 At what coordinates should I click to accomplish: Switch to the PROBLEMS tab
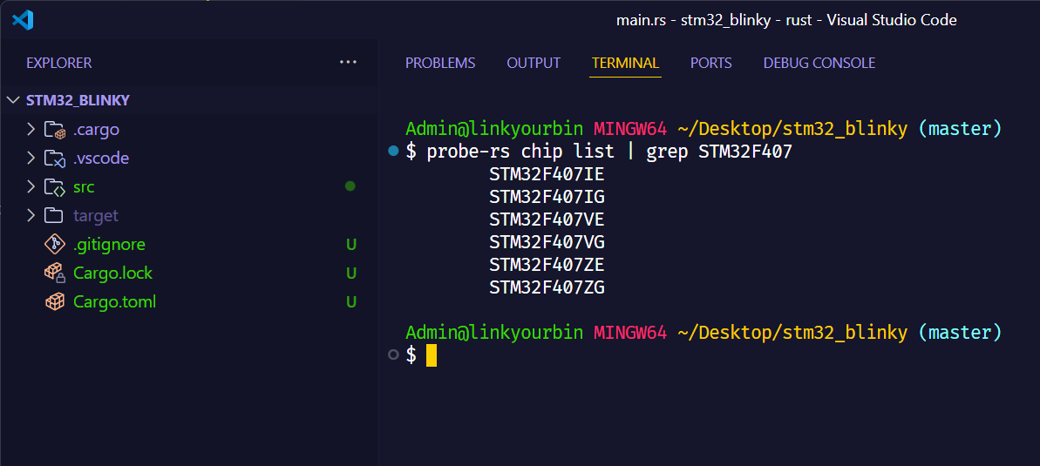tap(440, 63)
